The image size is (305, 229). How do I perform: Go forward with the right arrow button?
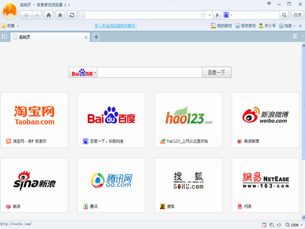tap(37, 15)
